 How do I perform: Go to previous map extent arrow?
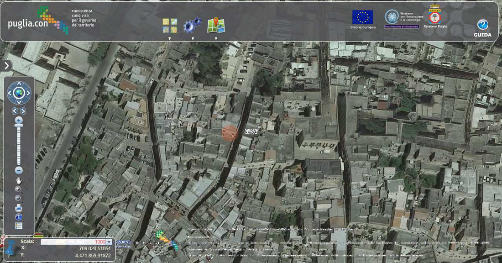point(15,111)
